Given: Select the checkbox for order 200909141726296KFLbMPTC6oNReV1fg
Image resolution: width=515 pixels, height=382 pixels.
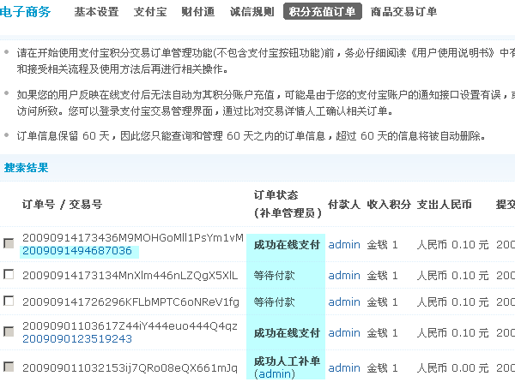Looking at the screenshot, I should [9, 301].
